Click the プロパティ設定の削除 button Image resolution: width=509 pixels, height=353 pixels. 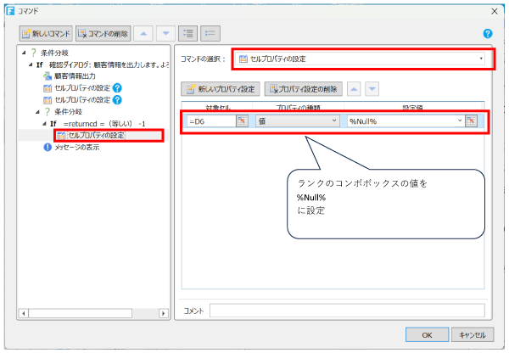click(303, 89)
